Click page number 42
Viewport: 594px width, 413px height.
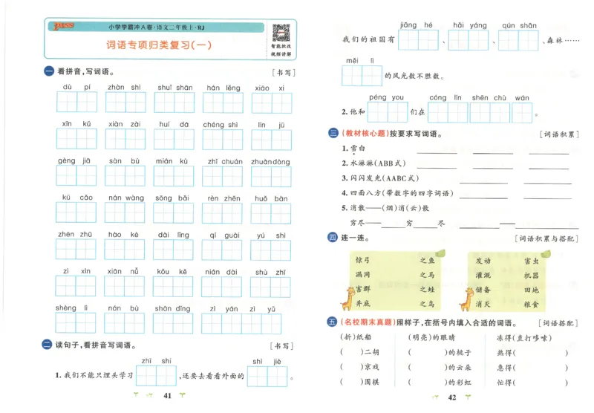point(452,397)
